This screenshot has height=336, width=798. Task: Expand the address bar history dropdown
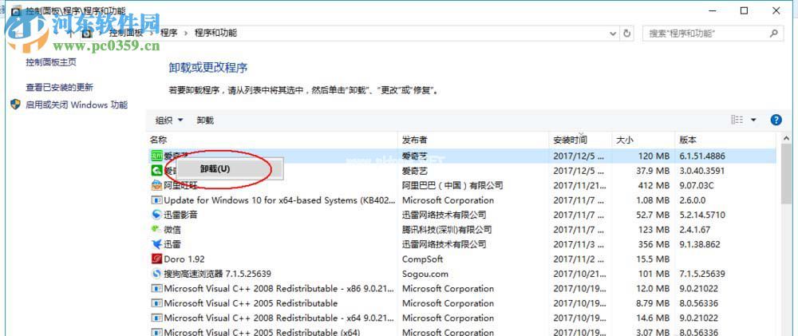pos(613,34)
